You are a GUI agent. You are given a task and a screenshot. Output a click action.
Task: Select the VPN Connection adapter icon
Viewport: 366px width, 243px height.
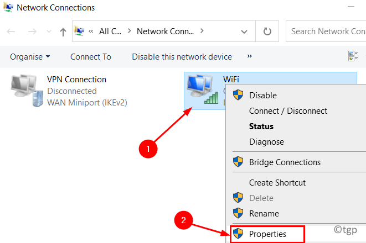click(27, 91)
